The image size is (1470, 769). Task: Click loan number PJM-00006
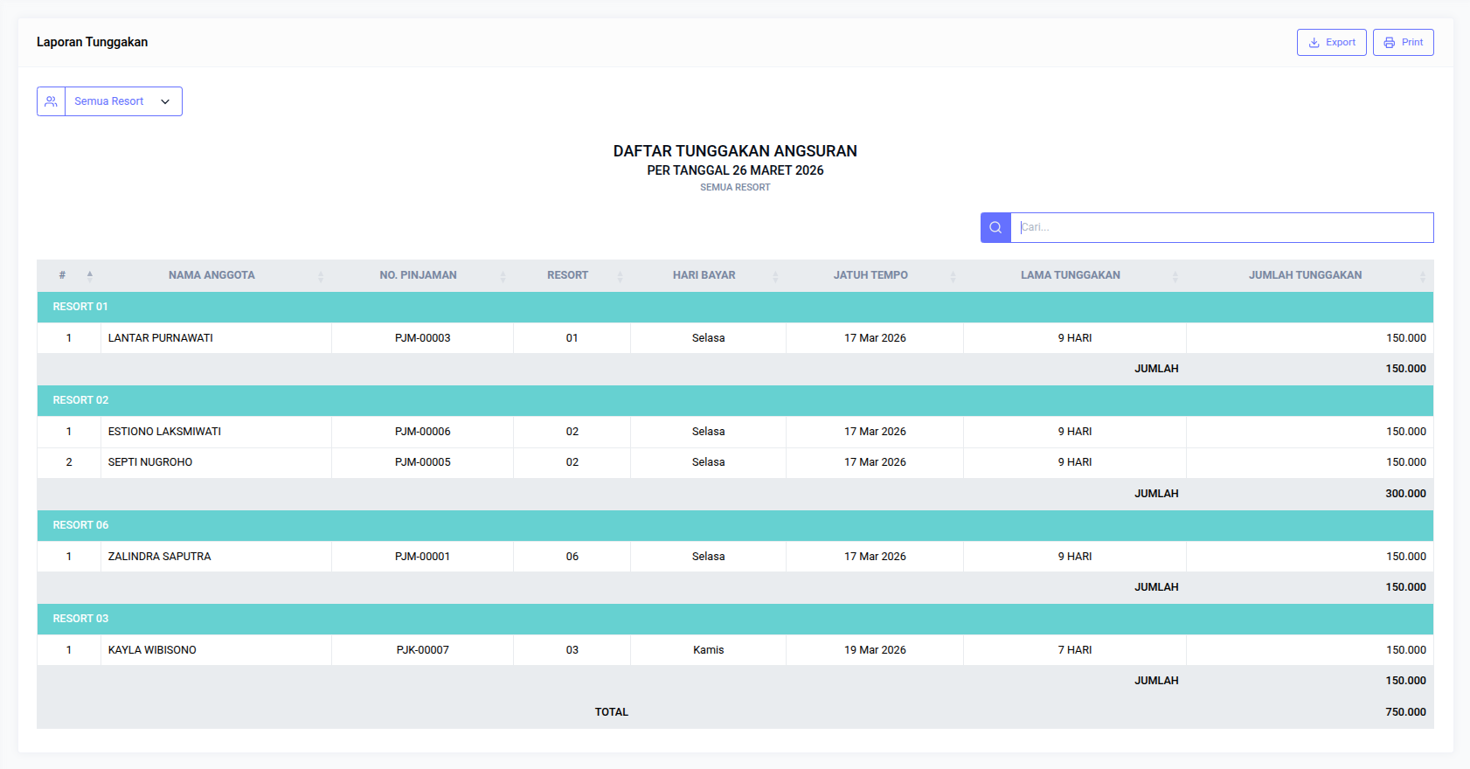pos(422,432)
